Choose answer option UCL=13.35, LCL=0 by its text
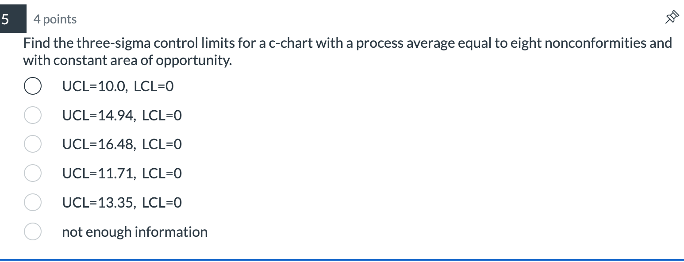 (122, 203)
